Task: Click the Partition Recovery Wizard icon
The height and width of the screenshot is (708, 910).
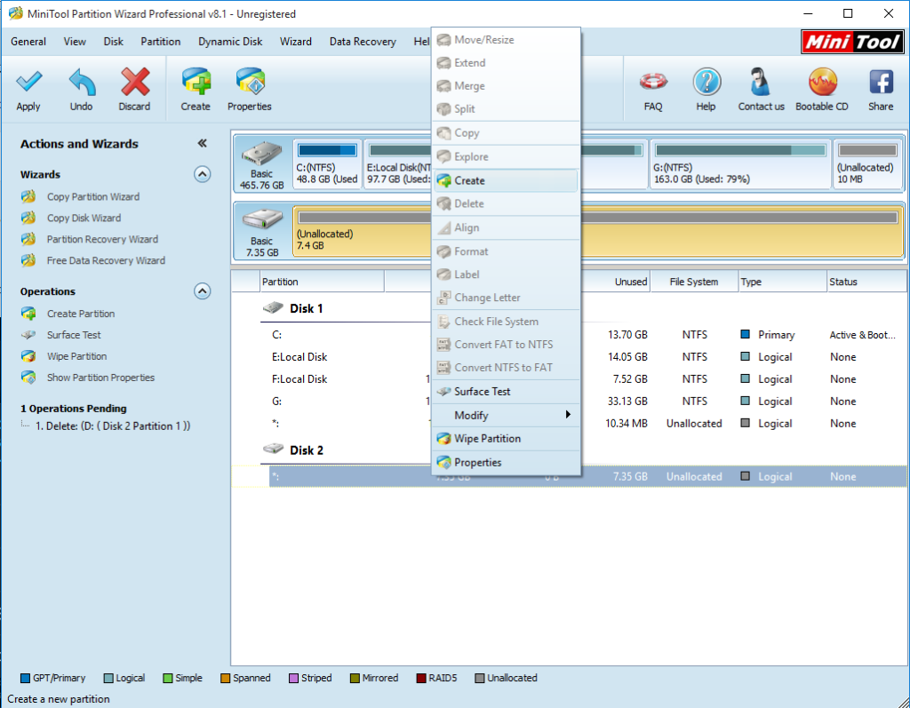Action: pyautogui.click(x=28, y=239)
